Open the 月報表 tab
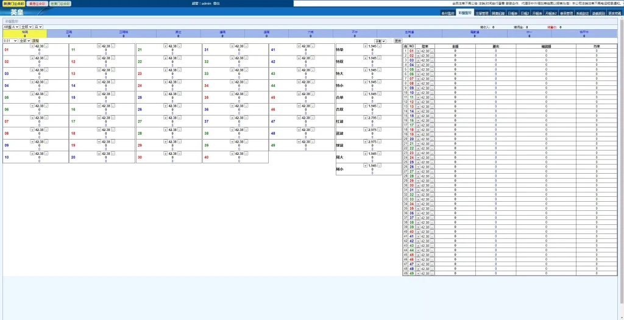Screen dimensions: 624x320 [537, 13]
